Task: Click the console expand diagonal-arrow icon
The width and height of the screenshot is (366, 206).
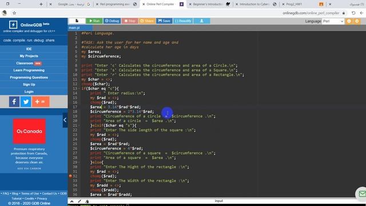Action: click(x=79, y=201)
